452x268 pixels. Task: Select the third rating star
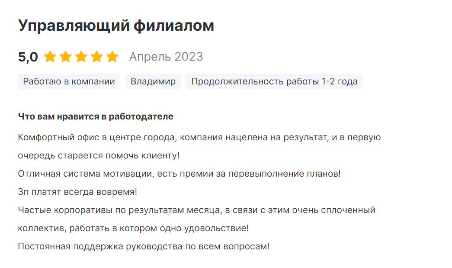tap(81, 57)
